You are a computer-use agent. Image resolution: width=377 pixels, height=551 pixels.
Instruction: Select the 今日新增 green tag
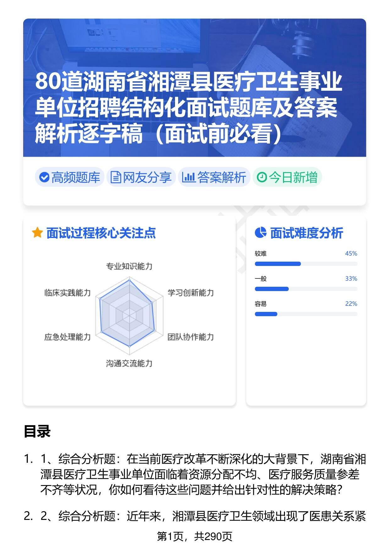pyautogui.click(x=287, y=177)
